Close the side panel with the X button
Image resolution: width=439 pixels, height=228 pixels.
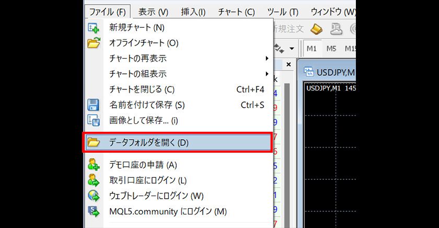coord(288,64)
